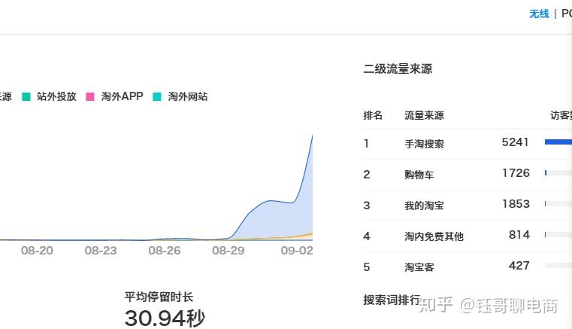Click the 手淘搜索 visitor bar

pos(558,142)
